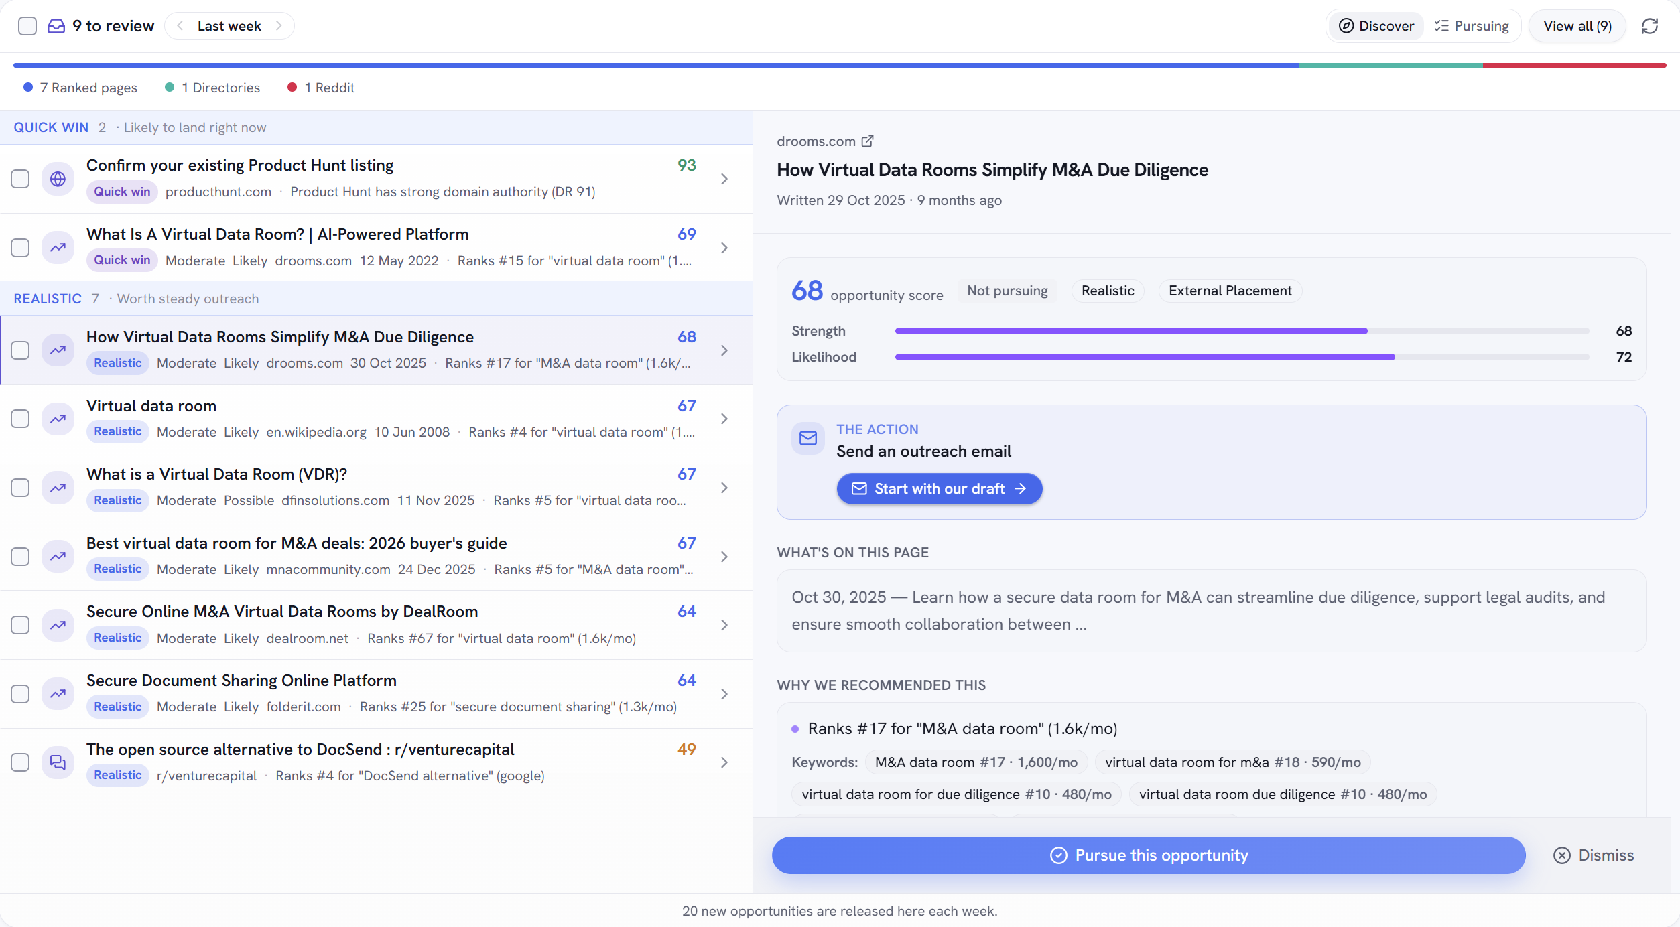Click the 'View all (9)' button

coord(1577,26)
